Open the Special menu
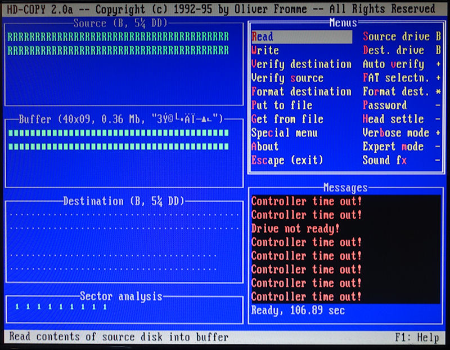The height and width of the screenshot is (350, 450). pos(284,133)
